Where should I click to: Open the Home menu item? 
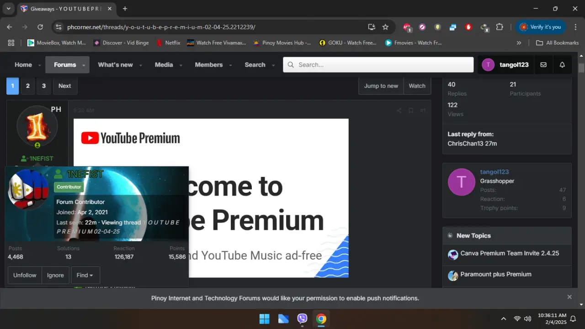point(23,65)
